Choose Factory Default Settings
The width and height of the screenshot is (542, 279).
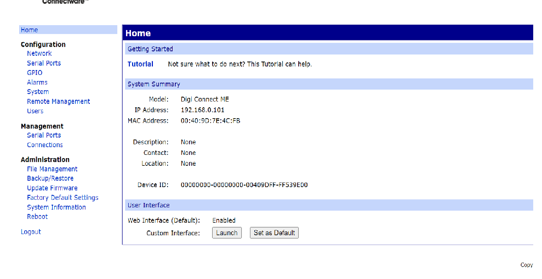tap(62, 197)
